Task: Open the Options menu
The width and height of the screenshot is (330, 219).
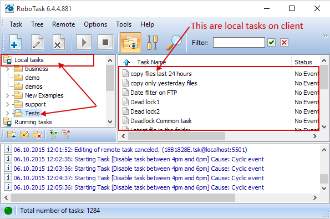Action: click(x=95, y=24)
